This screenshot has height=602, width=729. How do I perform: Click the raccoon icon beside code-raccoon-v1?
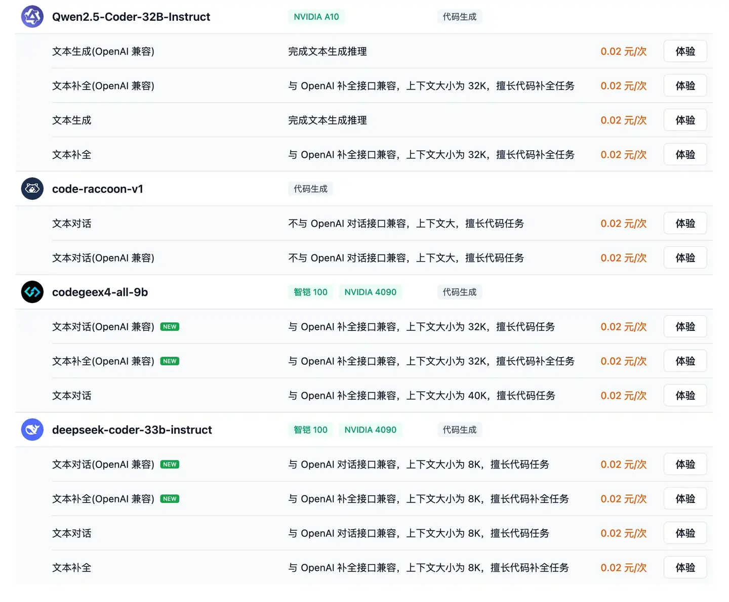click(32, 189)
